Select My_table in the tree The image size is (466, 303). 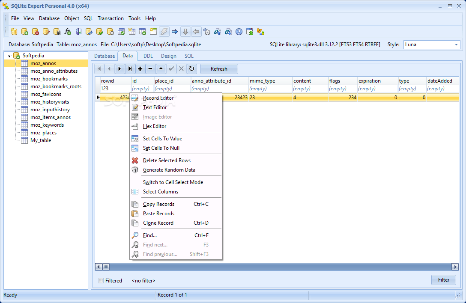point(41,140)
